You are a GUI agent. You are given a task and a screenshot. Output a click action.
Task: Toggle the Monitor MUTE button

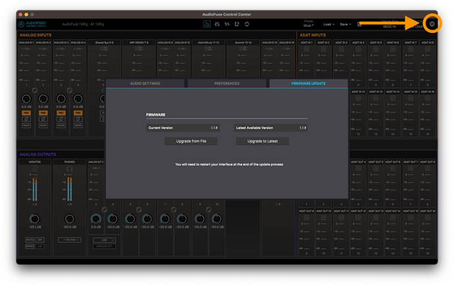[x=30, y=240]
